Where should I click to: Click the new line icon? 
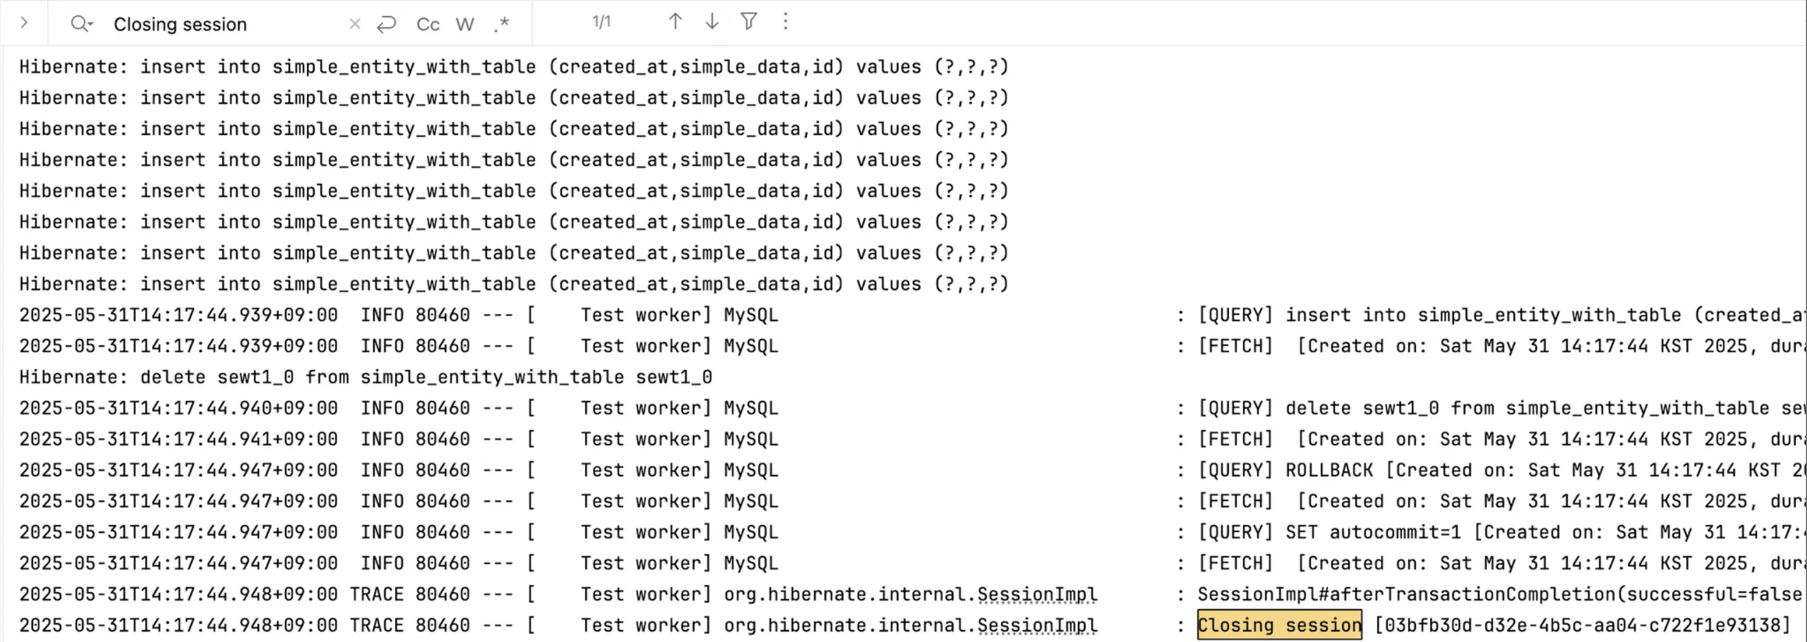tap(386, 24)
